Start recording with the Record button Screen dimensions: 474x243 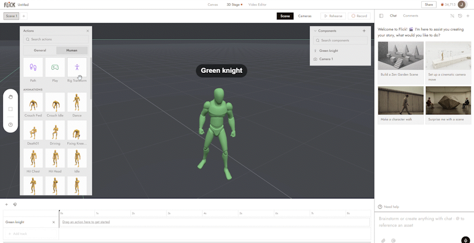click(x=359, y=16)
